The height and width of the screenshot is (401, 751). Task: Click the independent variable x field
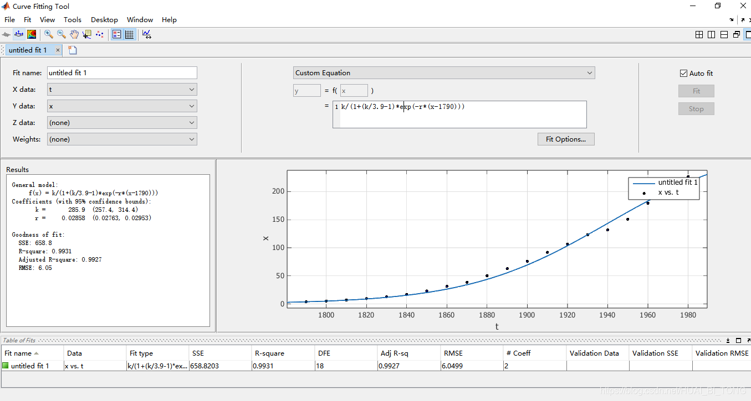click(354, 91)
